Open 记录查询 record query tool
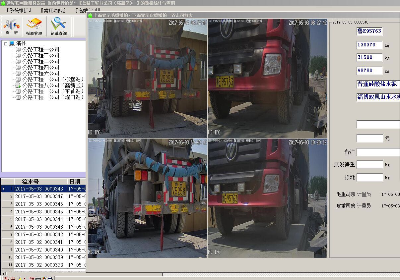400x280 pixels. tap(59, 27)
